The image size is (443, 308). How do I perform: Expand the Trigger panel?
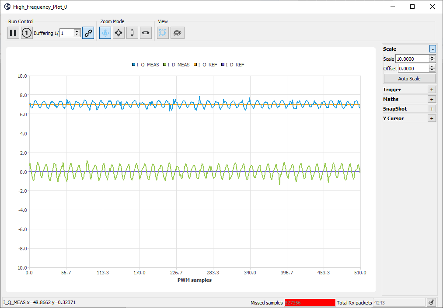coord(432,89)
